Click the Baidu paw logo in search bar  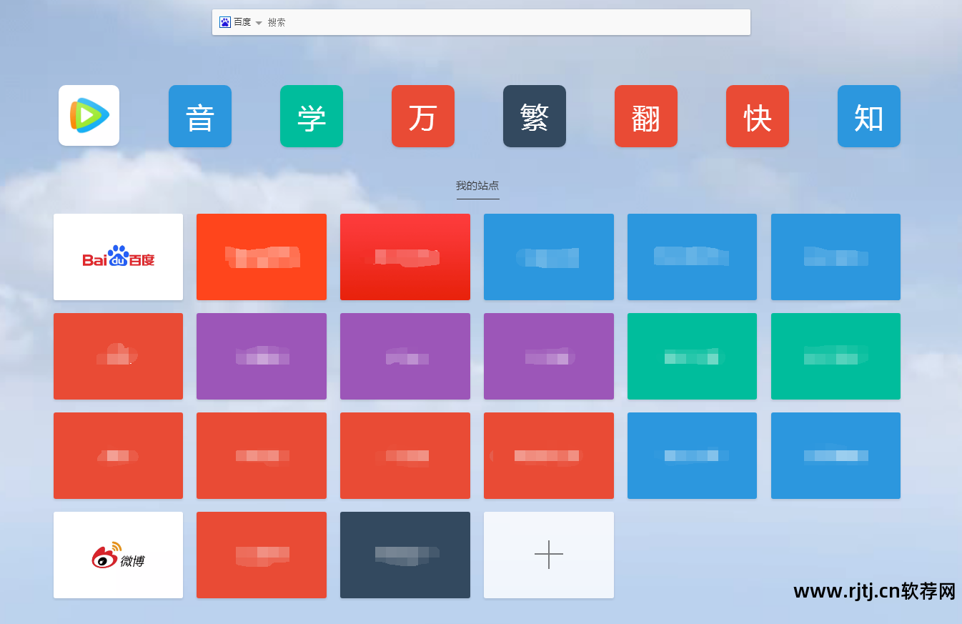tap(224, 21)
